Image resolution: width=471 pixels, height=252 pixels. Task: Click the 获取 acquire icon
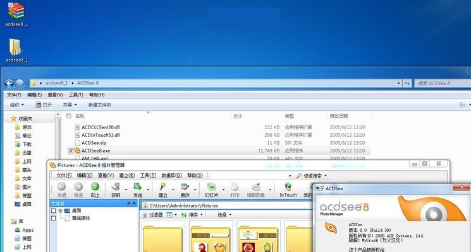pos(116,186)
